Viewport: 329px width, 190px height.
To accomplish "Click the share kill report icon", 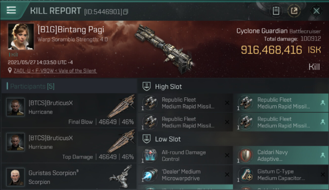I will coord(294,11).
